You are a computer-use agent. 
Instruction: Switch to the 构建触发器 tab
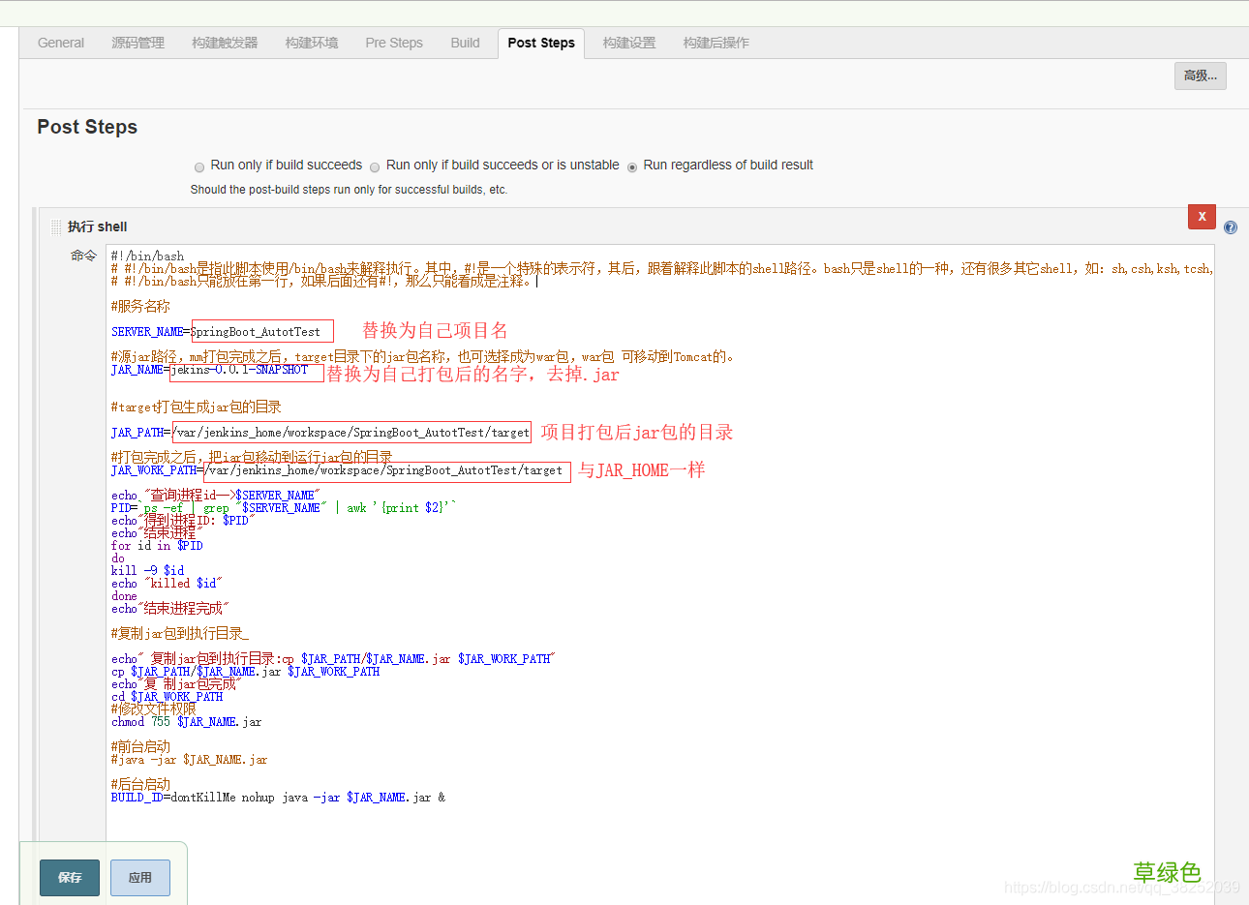pos(224,43)
